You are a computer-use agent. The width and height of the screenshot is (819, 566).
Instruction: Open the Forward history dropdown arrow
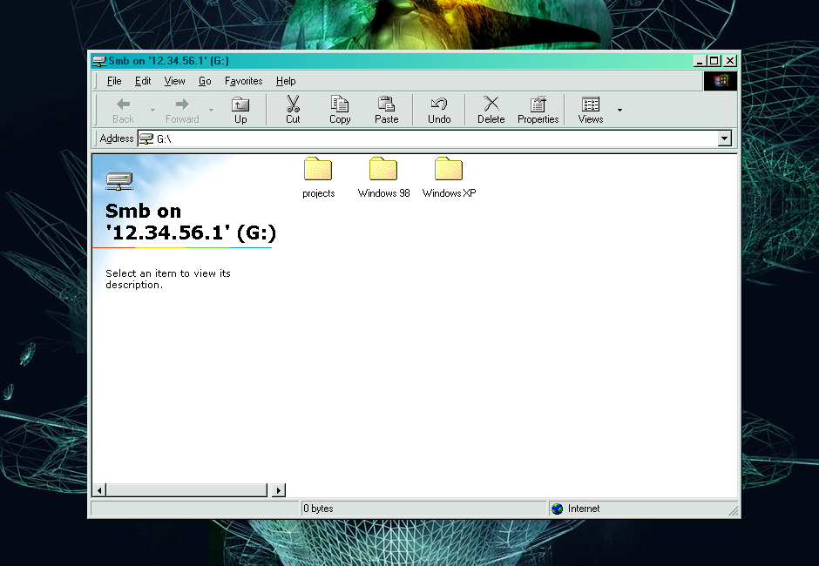tap(211, 111)
